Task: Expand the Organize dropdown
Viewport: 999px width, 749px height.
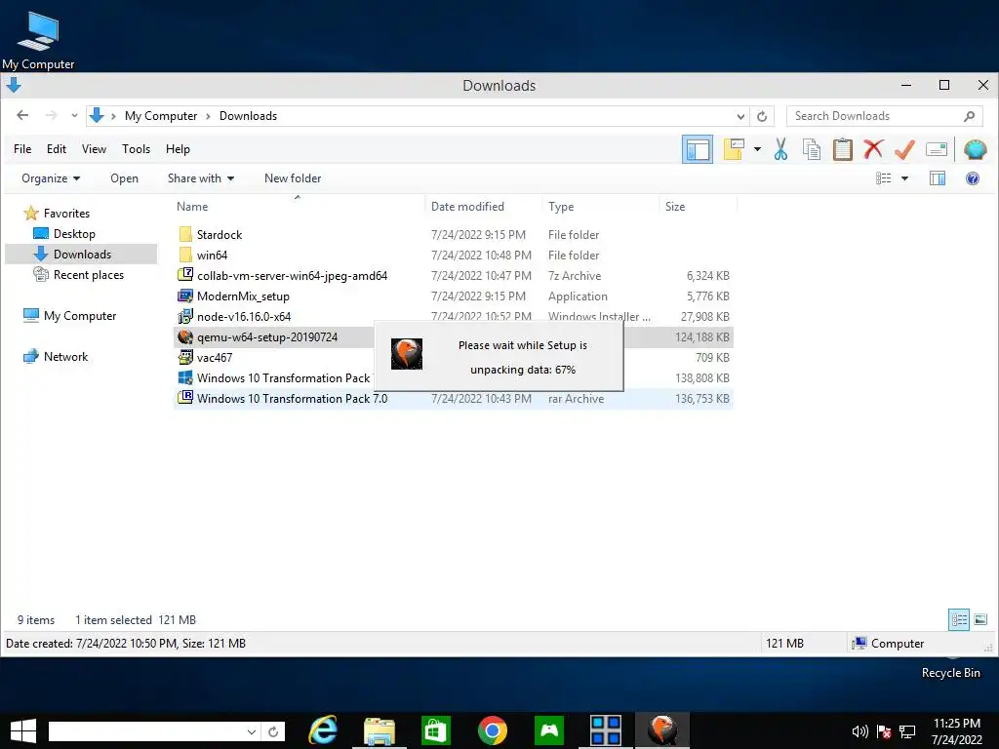Action: 51,178
